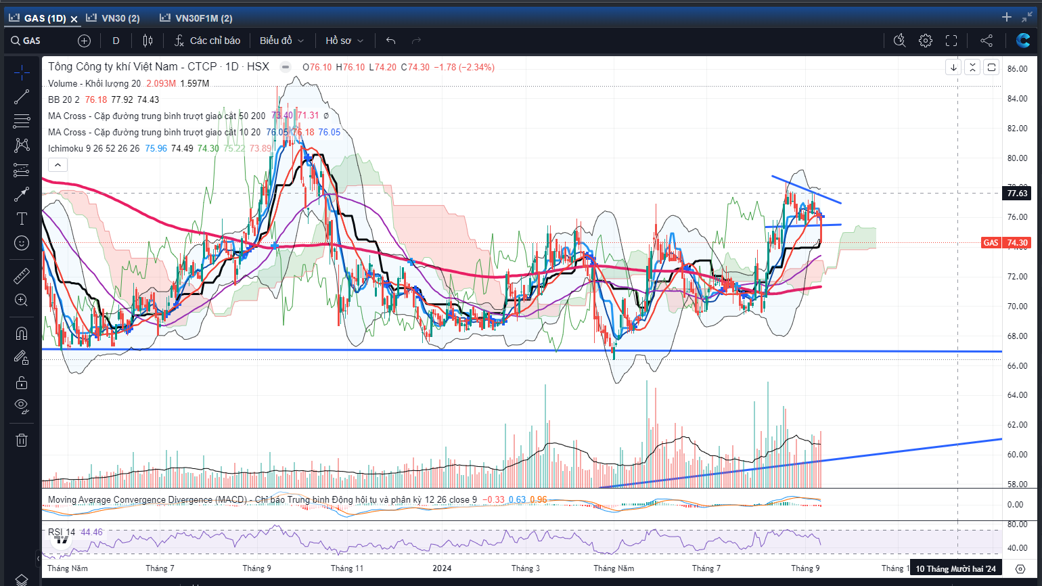This screenshot has width=1042, height=586.
Task: Click the RSI 14 legend
Action: pyautogui.click(x=62, y=532)
